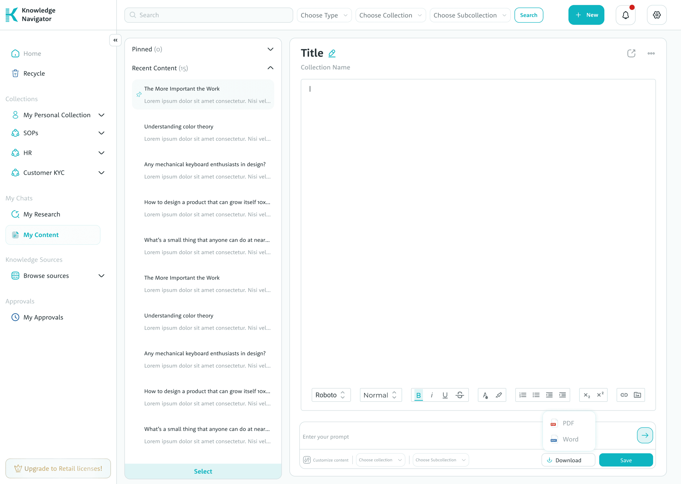This screenshot has height=484, width=681.
Task: Click the open-in-new-window icon
Action: (631, 53)
